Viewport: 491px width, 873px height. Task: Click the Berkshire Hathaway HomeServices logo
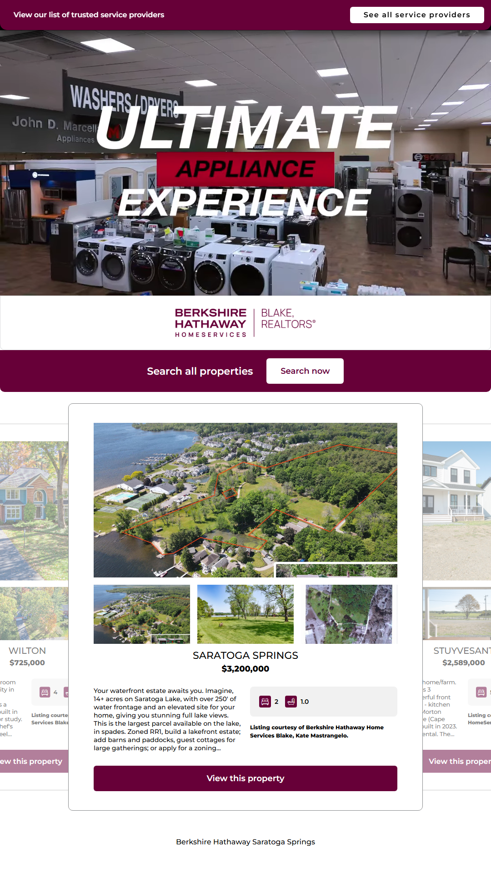coord(245,323)
